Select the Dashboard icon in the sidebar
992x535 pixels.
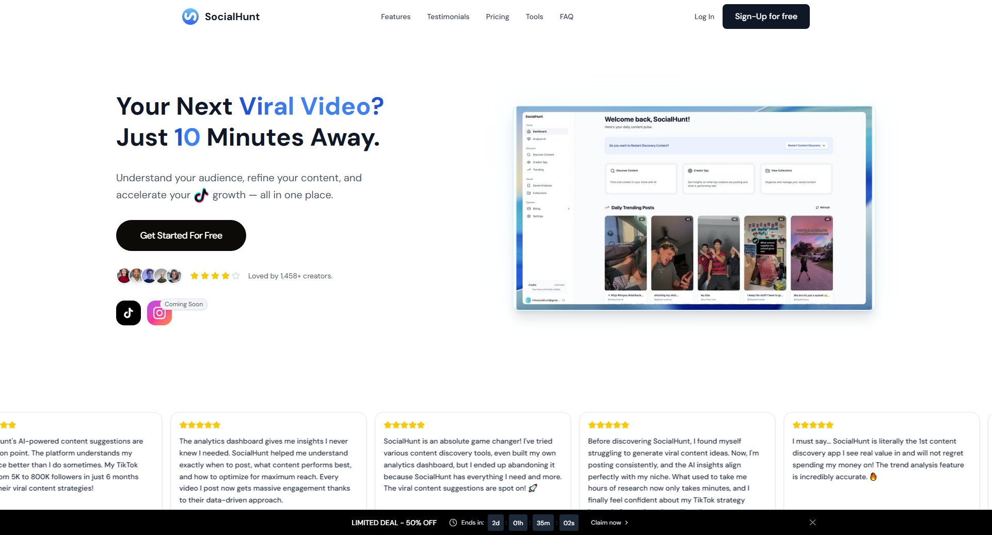[x=529, y=131]
